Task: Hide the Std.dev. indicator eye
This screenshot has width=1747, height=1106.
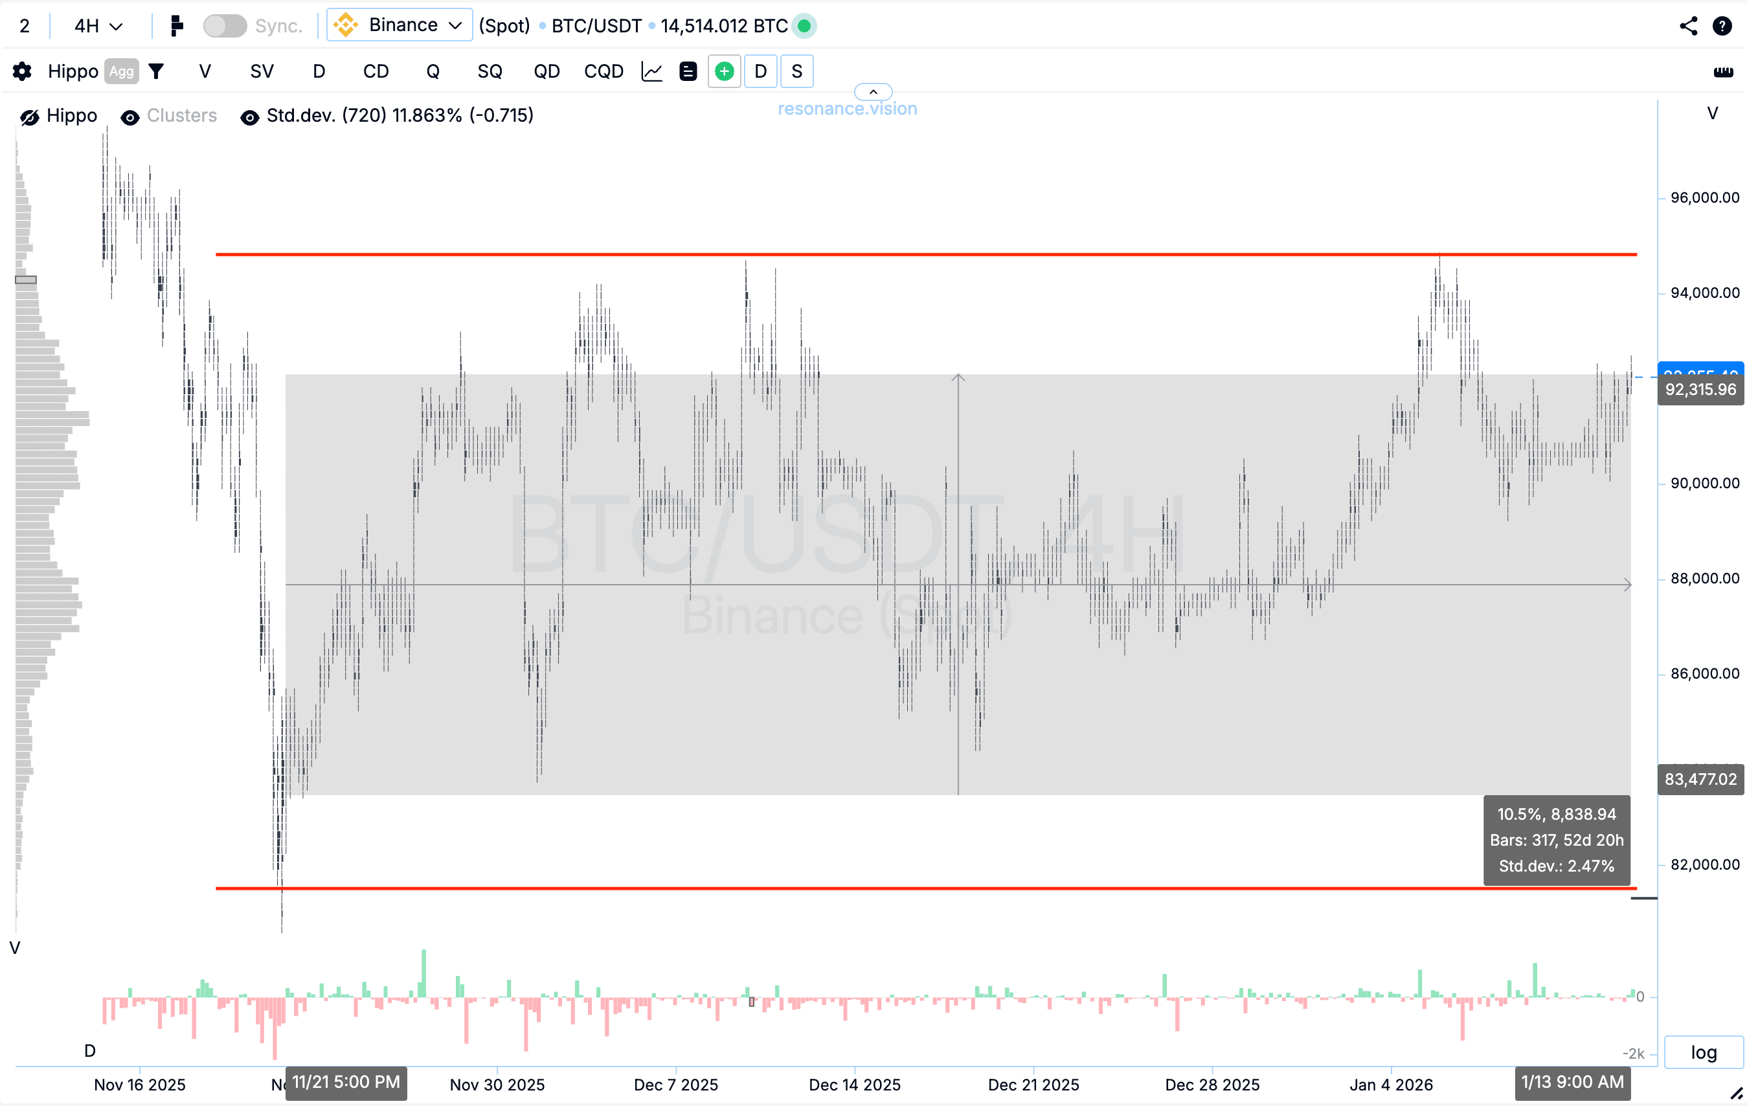Action: (x=249, y=117)
